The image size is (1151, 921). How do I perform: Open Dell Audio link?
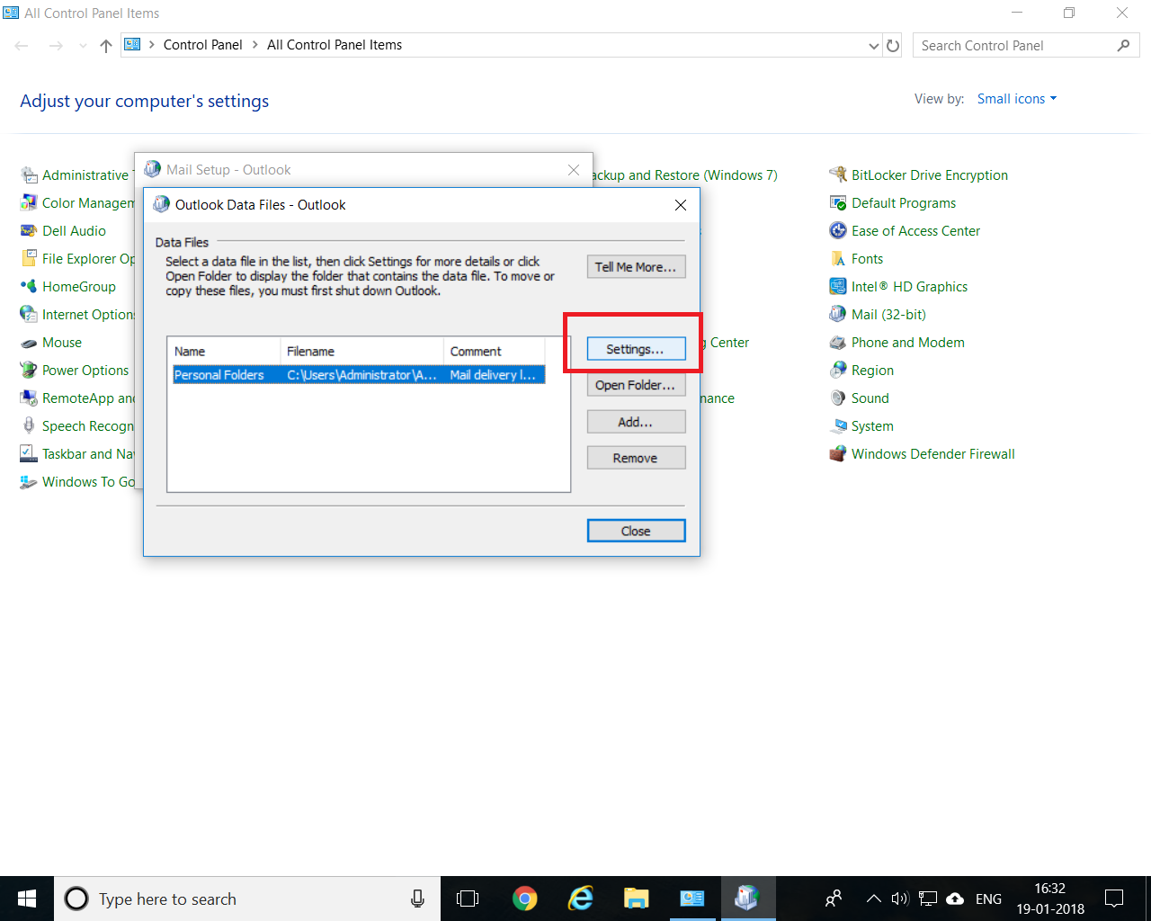[x=74, y=231]
